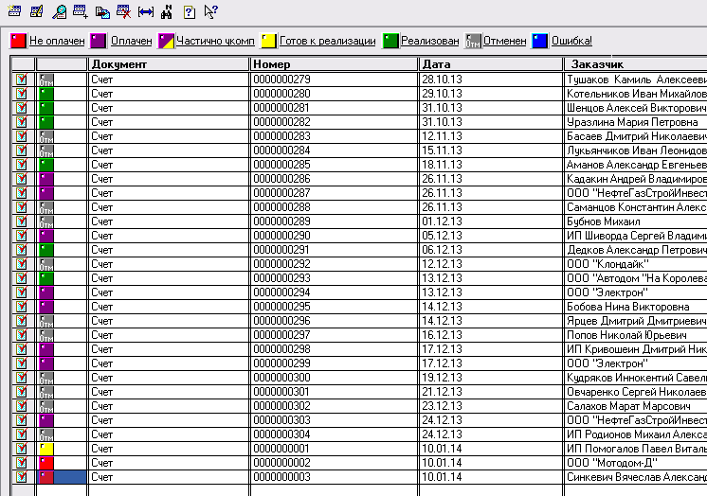This screenshot has width=707, height=496.
Task: Click the Mark for deletion red X icon
Action: pos(123,11)
